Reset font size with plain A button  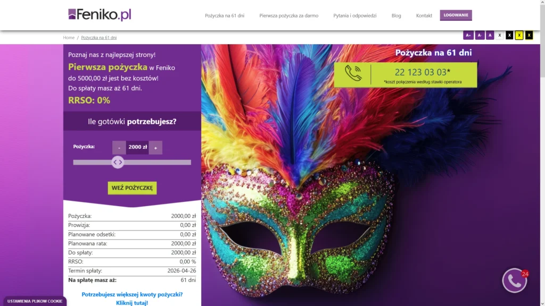[x=490, y=35]
